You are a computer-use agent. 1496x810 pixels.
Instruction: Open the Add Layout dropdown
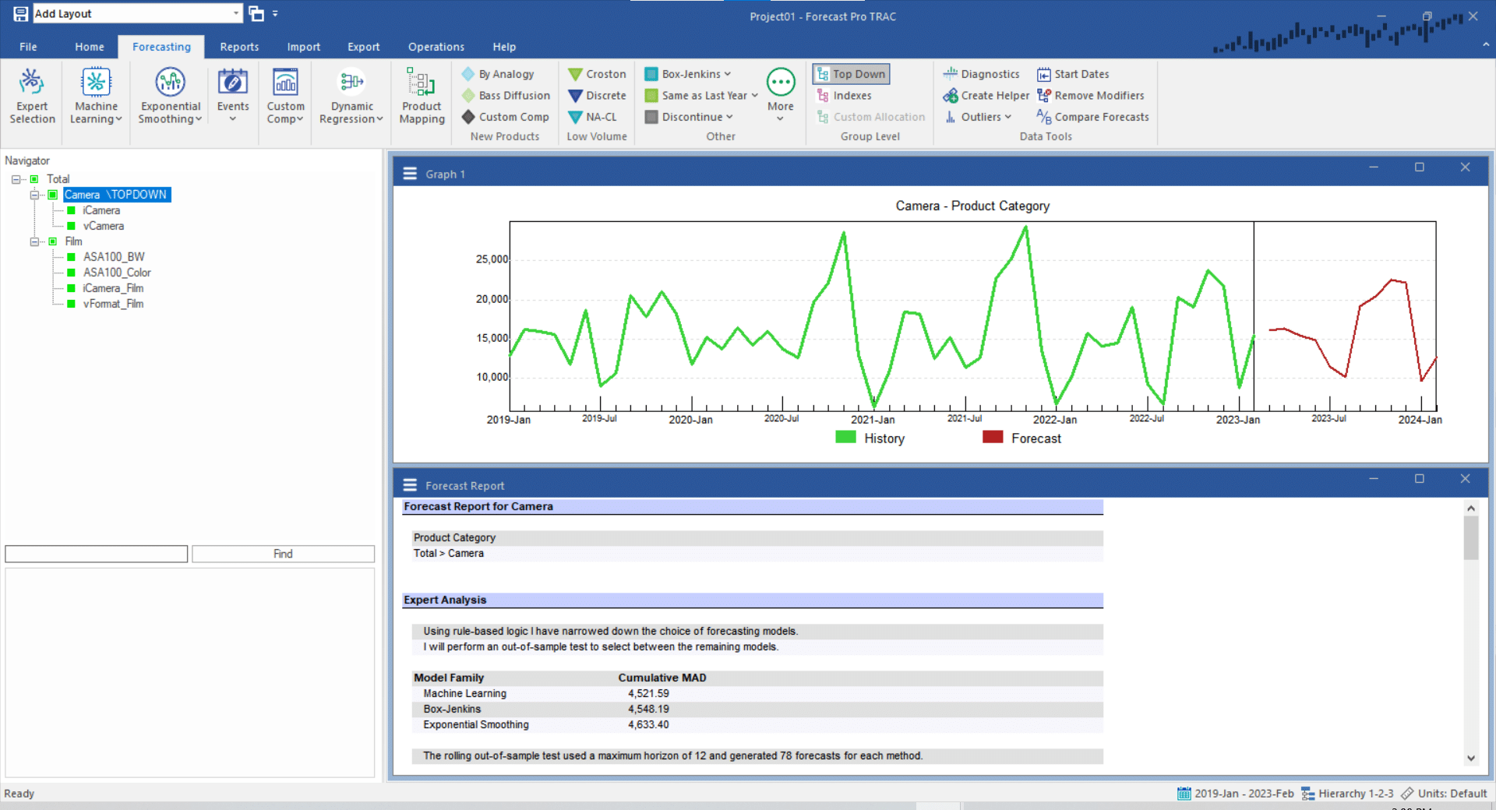[x=236, y=13]
